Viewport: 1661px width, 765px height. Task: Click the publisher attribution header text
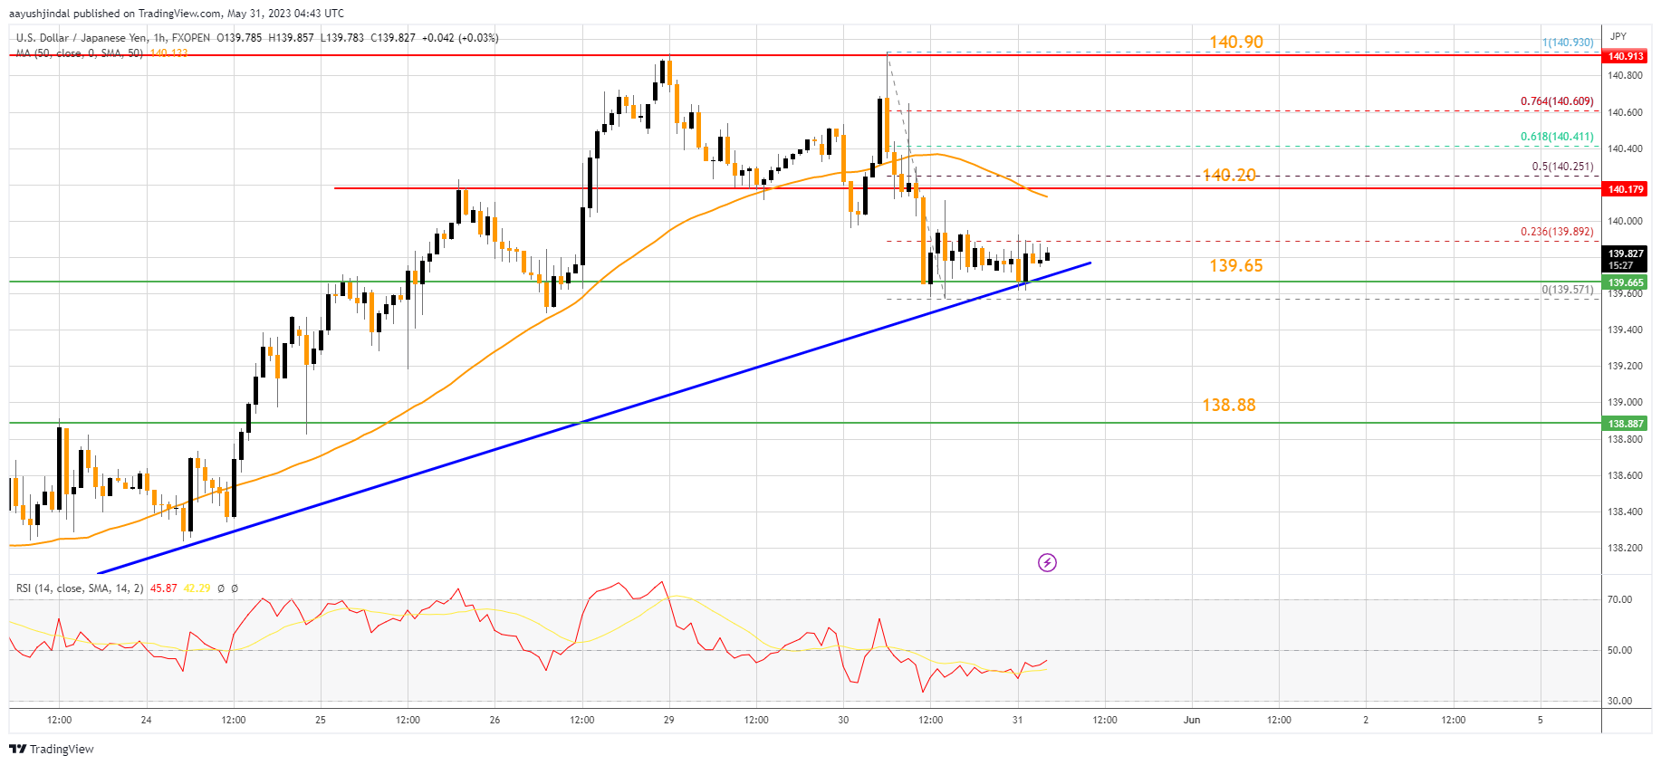pos(177,14)
